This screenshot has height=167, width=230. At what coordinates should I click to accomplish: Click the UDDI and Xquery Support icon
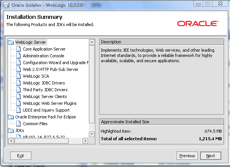[x=18, y=110]
